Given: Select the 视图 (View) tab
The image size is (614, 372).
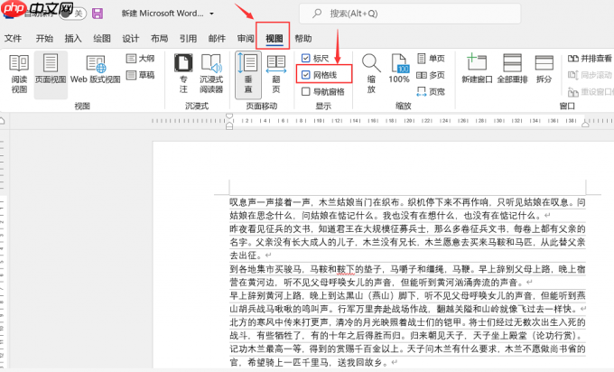Looking at the screenshot, I should pos(274,39).
